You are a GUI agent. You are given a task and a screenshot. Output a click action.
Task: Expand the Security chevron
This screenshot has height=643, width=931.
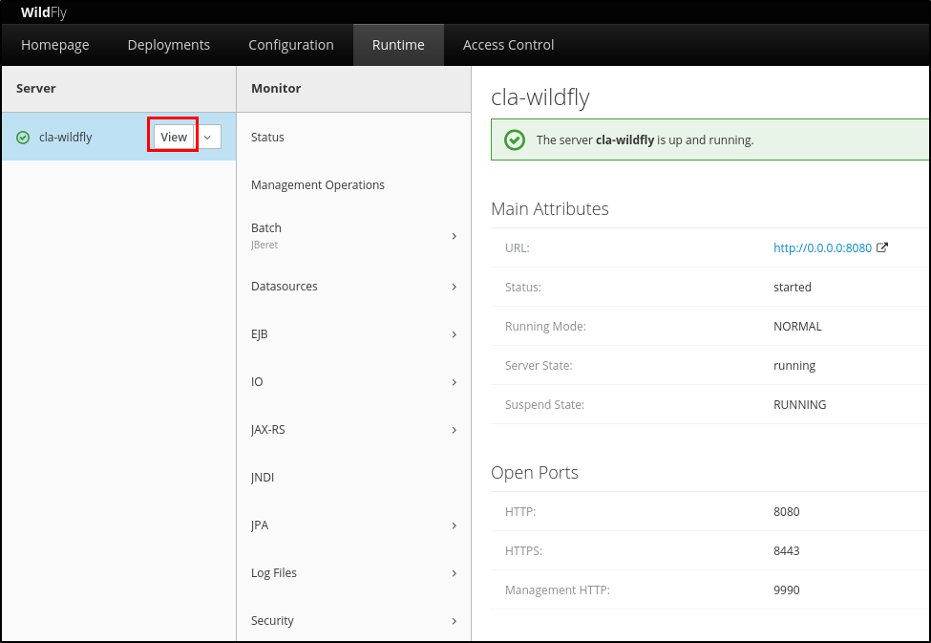455,621
